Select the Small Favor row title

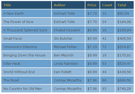(26, 38)
